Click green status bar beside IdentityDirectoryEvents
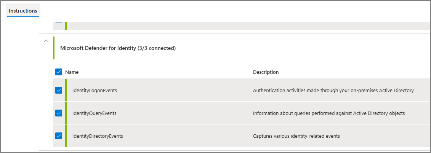Screen dimensions: 431x153 click(x=66, y=136)
